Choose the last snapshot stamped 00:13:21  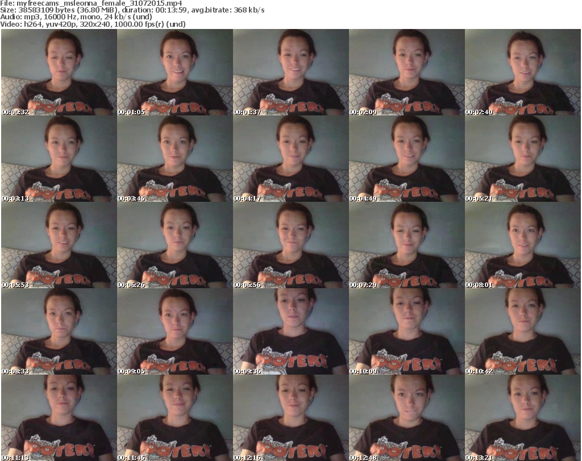[x=523, y=418]
